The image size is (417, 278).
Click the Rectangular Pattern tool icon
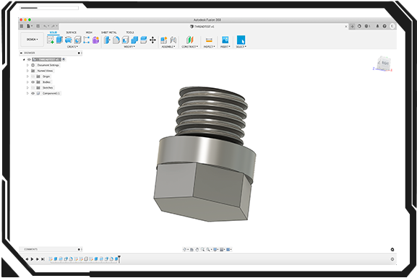87,40
